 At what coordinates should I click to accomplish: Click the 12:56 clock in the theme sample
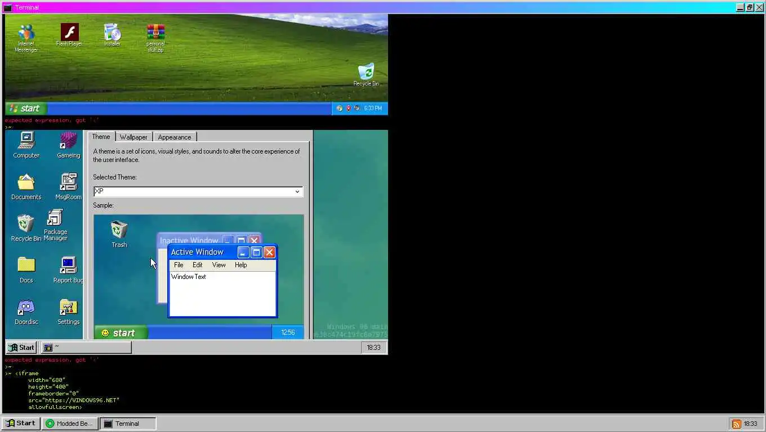click(288, 332)
